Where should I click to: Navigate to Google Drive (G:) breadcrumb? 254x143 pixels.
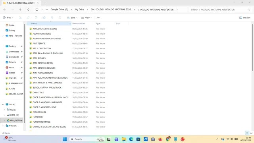(x=60, y=10)
